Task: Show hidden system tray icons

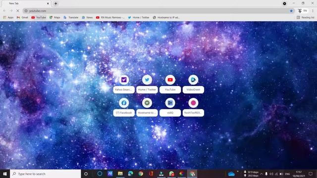Action: (262, 174)
